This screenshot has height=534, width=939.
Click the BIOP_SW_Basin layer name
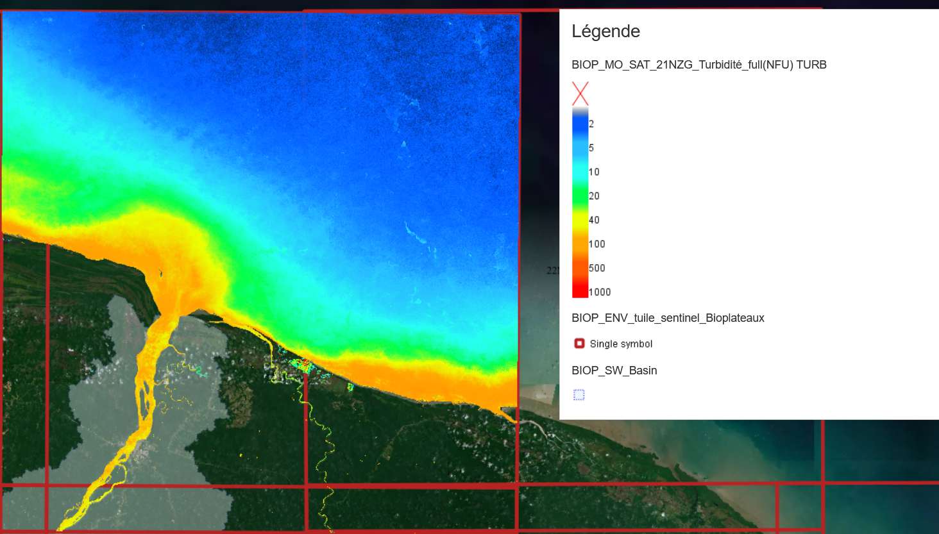point(614,371)
